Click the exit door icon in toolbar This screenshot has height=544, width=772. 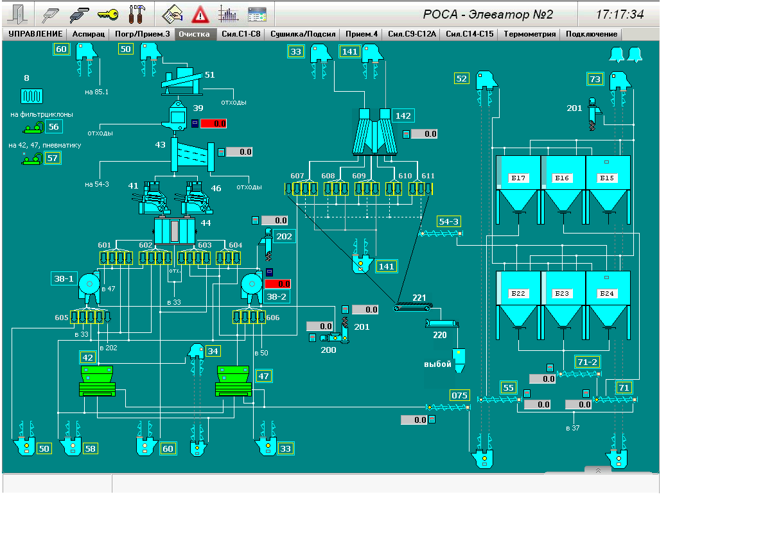(x=20, y=13)
